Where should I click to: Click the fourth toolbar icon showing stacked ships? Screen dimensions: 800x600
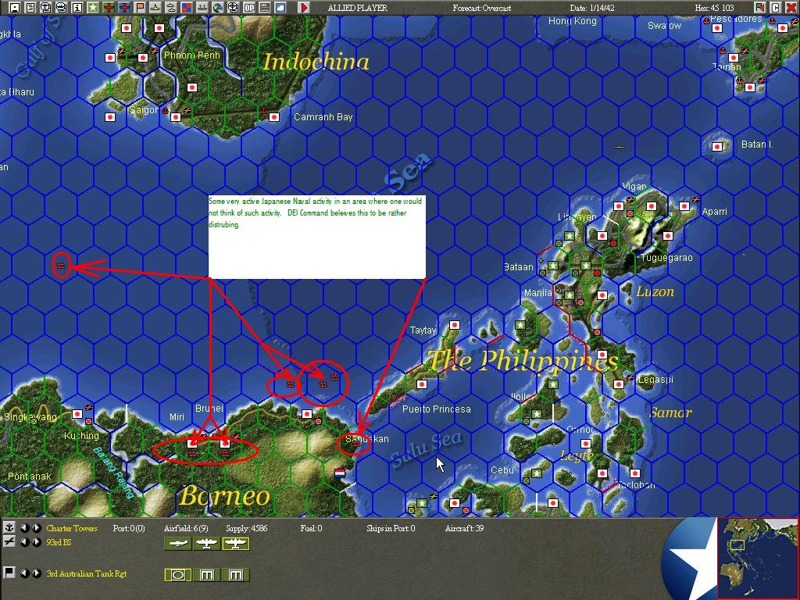(x=62, y=7)
